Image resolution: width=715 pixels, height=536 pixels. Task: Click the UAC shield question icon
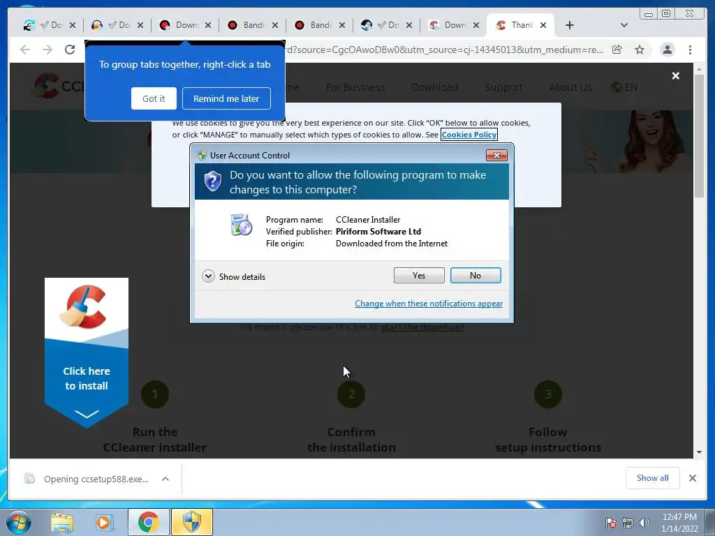(212, 181)
